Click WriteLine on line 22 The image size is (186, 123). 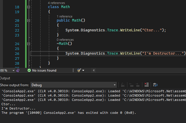[x=130, y=30]
